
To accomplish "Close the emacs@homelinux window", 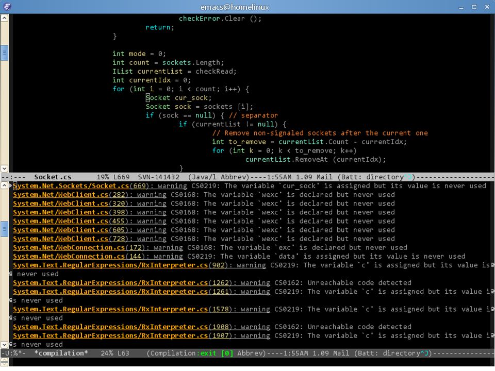I will (487, 7).
